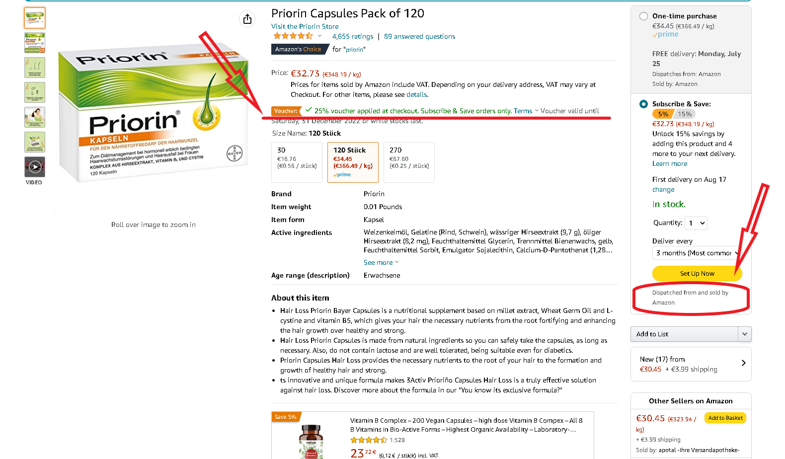This screenshot has width=785, height=459.
Task: Click the New offers right arrow
Action: (743, 363)
